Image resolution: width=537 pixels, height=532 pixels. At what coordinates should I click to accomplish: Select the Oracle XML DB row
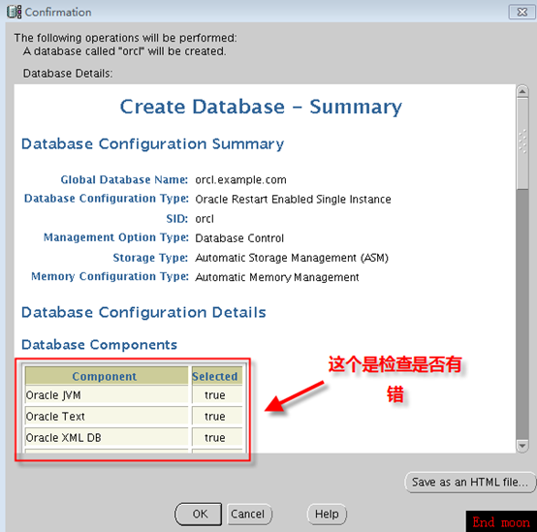[134, 437]
